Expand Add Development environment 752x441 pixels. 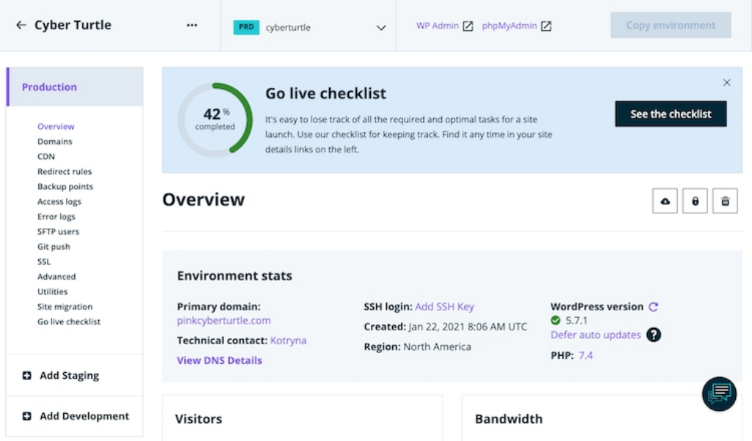click(x=76, y=416)
